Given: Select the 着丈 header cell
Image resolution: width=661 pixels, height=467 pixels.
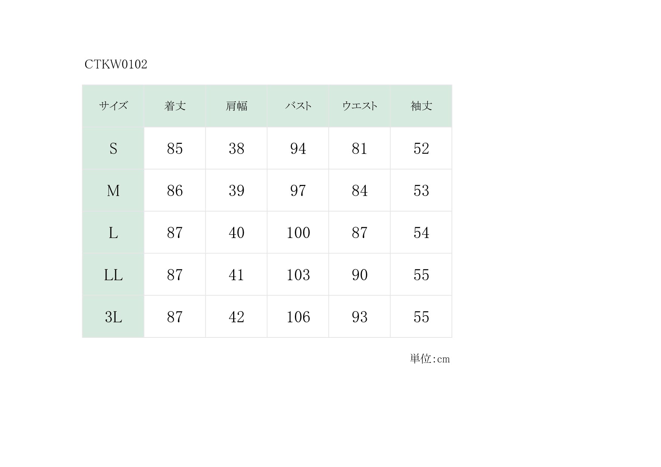Looking at the screenshot, I should (175, 106).
